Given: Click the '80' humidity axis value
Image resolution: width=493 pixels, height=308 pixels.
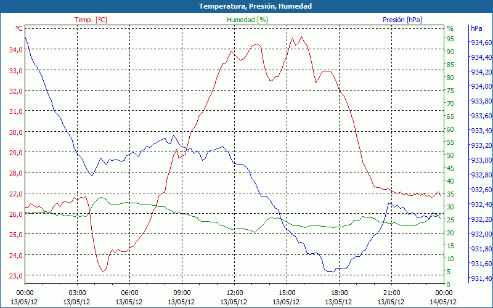Looking at the screenshot, I should point(450,78).
